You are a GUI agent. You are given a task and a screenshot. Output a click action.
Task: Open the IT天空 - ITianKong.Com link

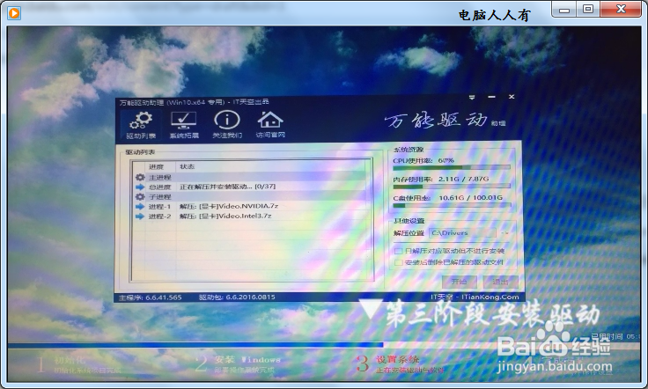tap(475, 297)
